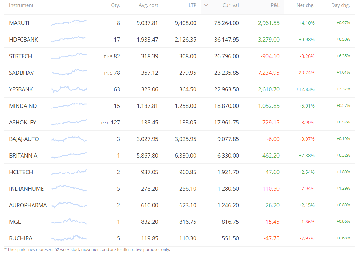
Task: Open the ASHOKLEY sparkline chart
Action: pyautogui.click(x=69, y=122)
